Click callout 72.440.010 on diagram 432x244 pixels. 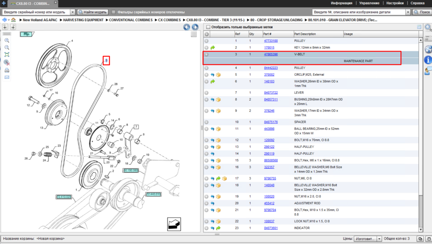tap(153, 194)
